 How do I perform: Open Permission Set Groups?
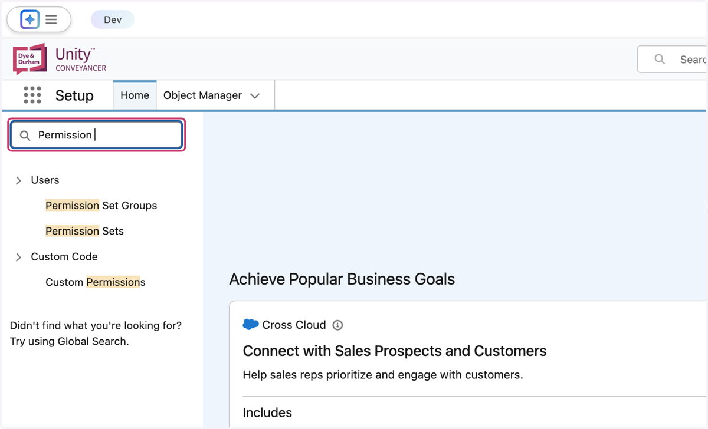(101, 206)
